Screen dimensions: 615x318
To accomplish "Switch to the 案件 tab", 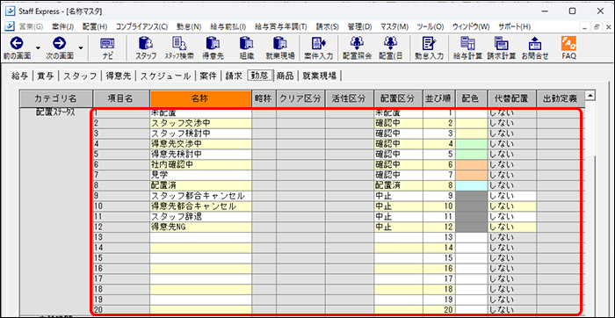I will point(208,76).
